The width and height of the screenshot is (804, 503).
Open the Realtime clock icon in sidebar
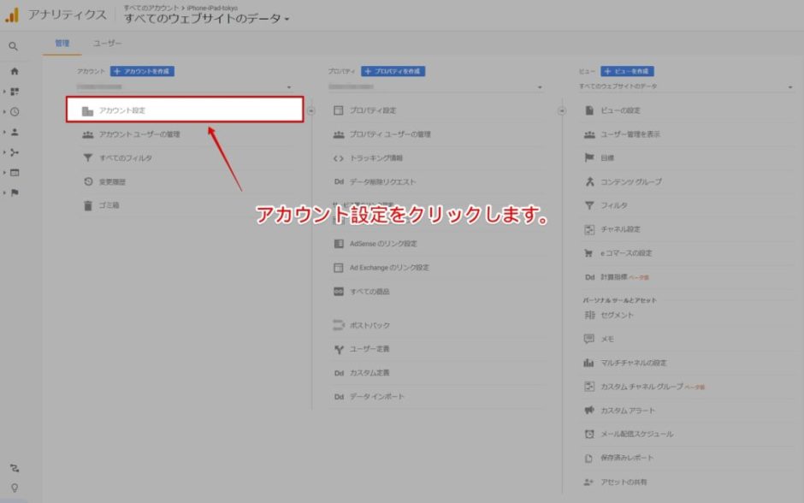click(x=15, y=112)
